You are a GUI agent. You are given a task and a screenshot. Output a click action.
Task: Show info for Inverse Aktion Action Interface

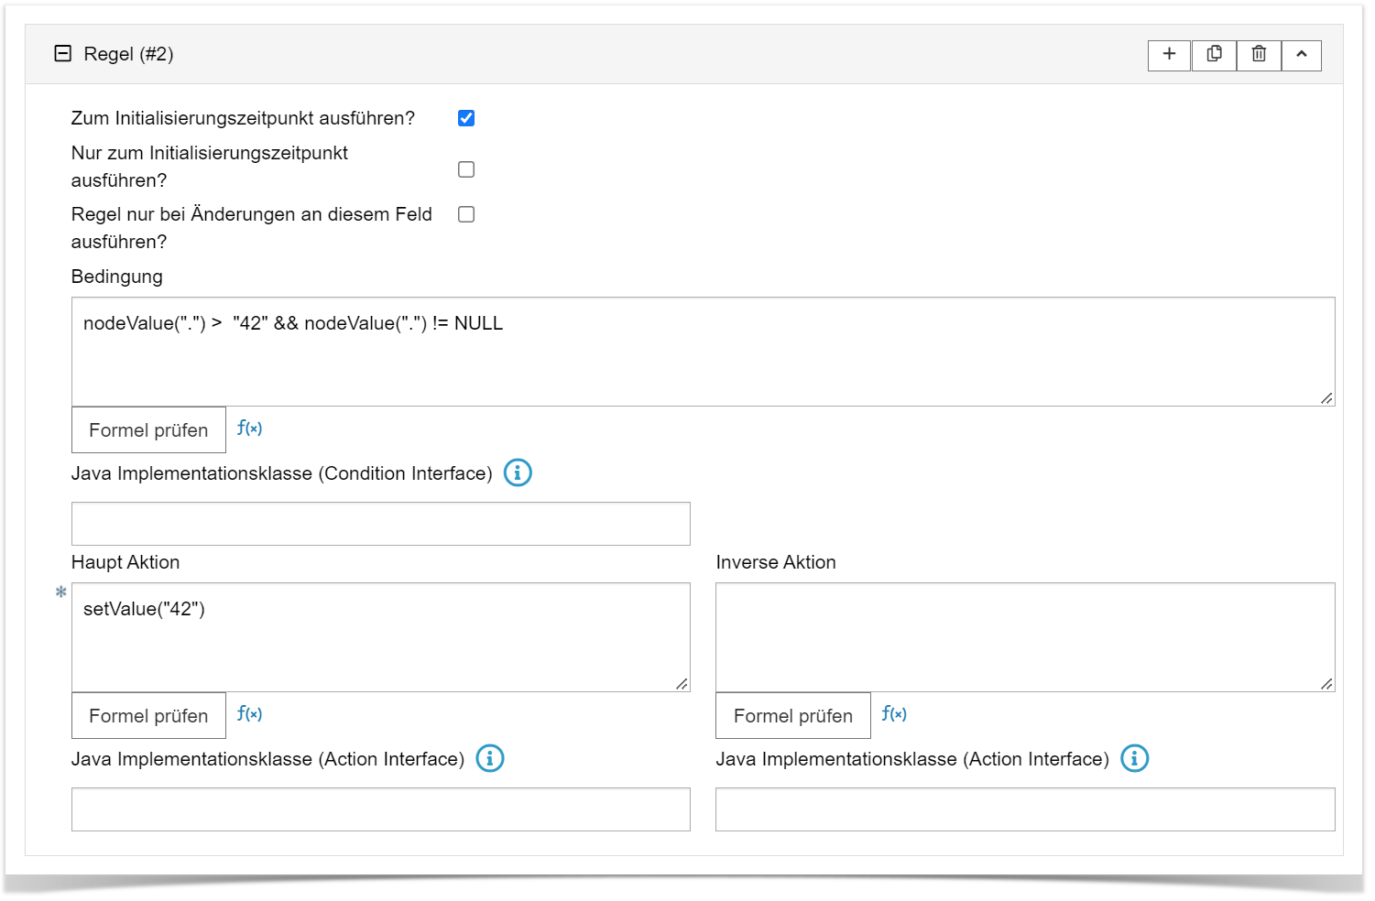[x=1134, y=759]
